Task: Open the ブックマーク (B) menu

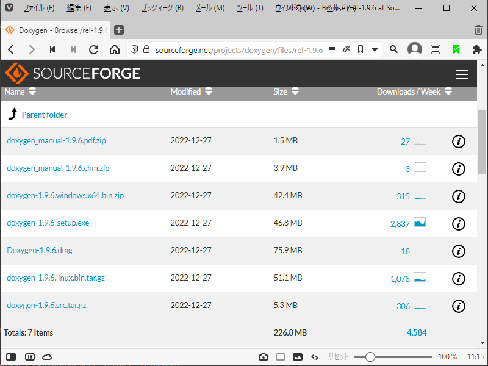Action: click(162, 8)
